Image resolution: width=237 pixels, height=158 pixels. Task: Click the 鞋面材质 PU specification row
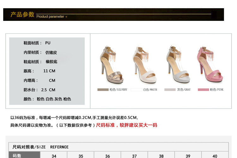pyautogui.click(x=37, y=43)
